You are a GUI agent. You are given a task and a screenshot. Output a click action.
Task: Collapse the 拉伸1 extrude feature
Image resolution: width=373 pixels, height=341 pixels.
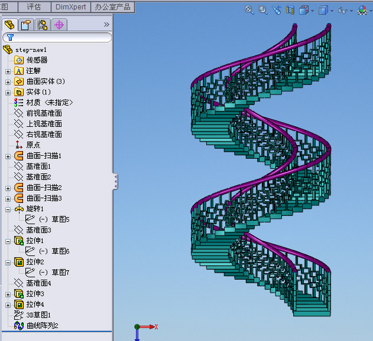click(8, 241)
